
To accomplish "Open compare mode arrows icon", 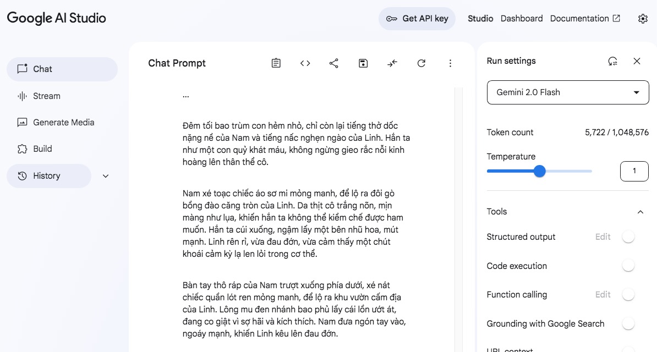I will [x=392, y=63].
